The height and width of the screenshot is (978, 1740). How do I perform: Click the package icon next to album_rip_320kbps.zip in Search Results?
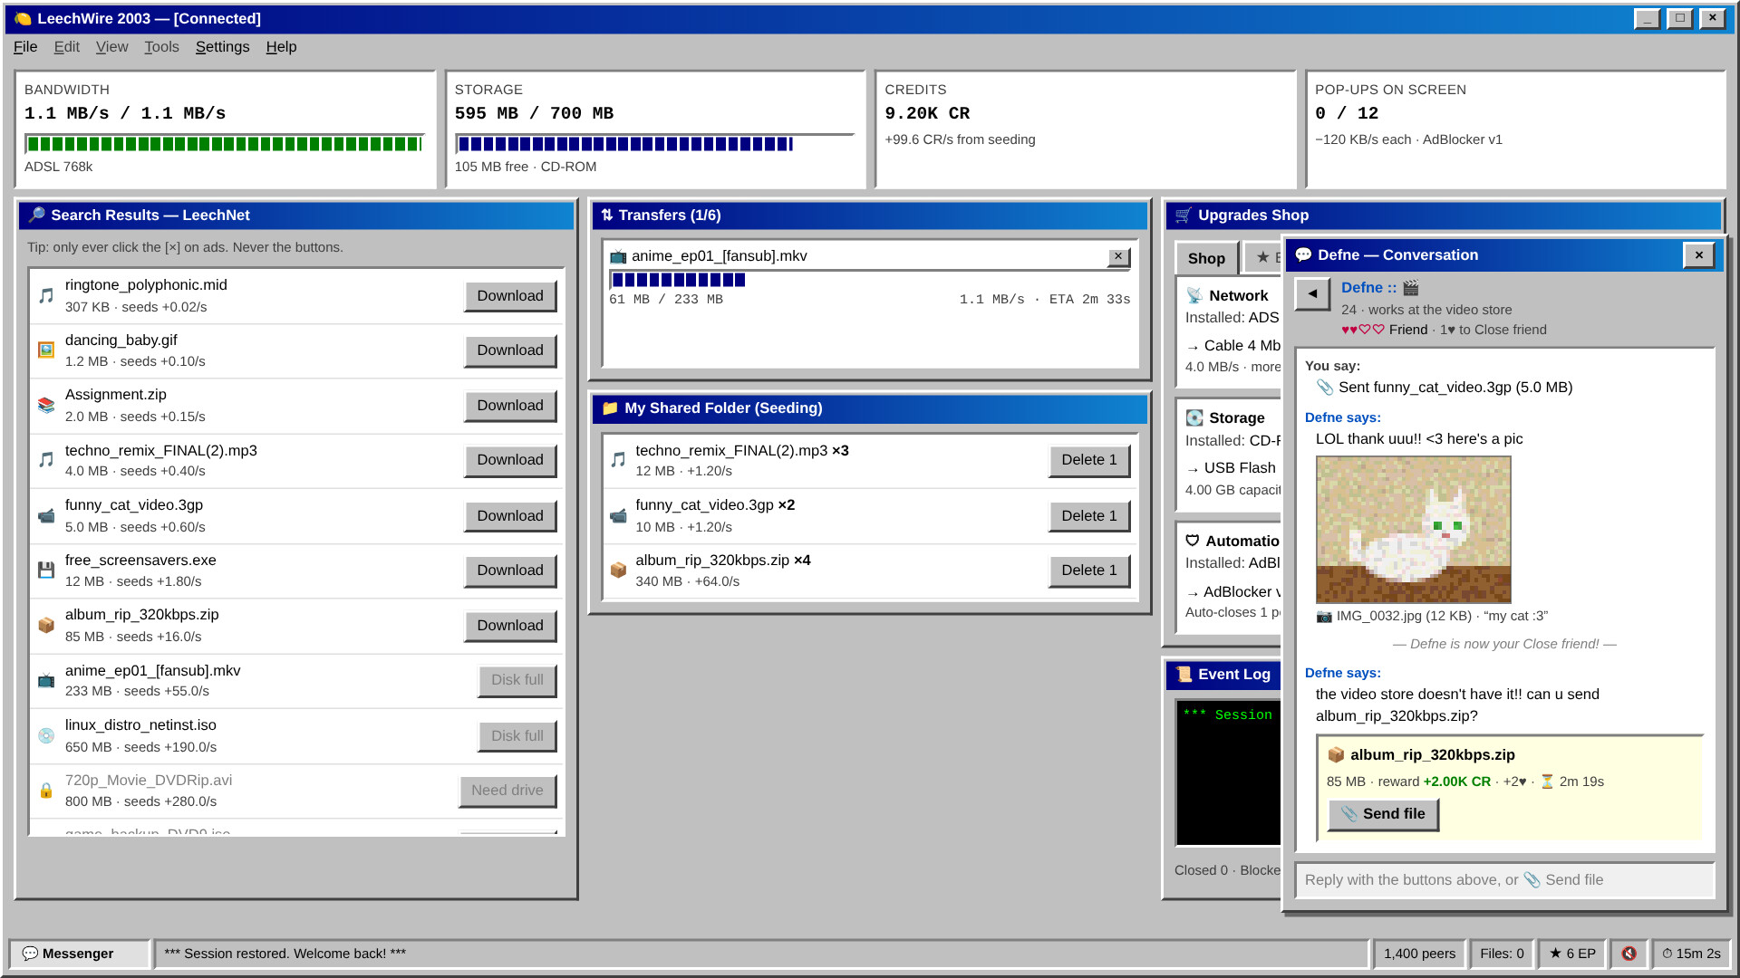[x=46, y=626]
